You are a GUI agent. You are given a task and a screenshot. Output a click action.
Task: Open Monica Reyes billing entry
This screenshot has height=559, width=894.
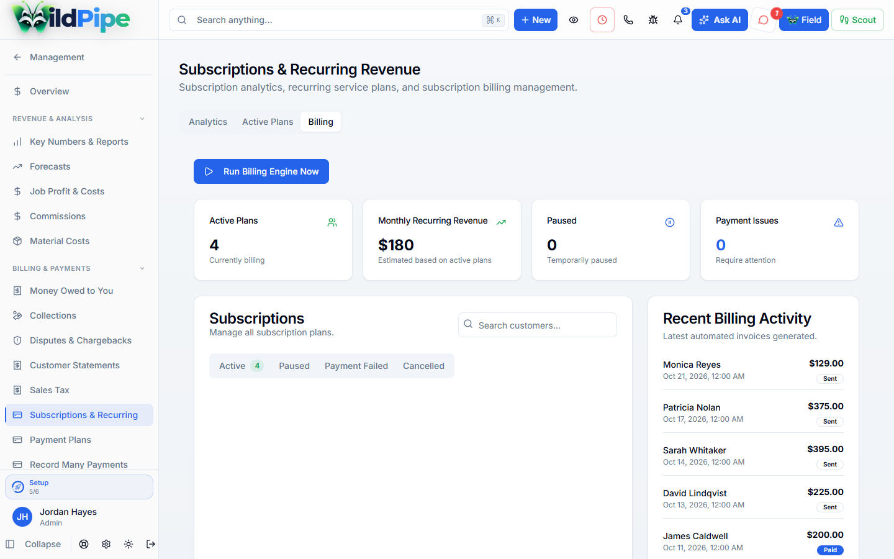(753, 371)
